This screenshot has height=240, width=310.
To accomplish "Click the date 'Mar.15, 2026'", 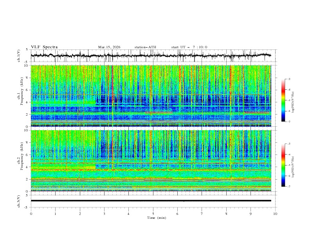I will pos(109,47).
